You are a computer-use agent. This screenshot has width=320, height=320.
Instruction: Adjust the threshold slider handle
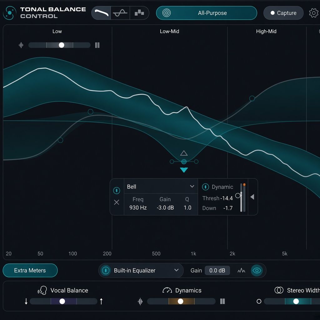pos(238,196)
